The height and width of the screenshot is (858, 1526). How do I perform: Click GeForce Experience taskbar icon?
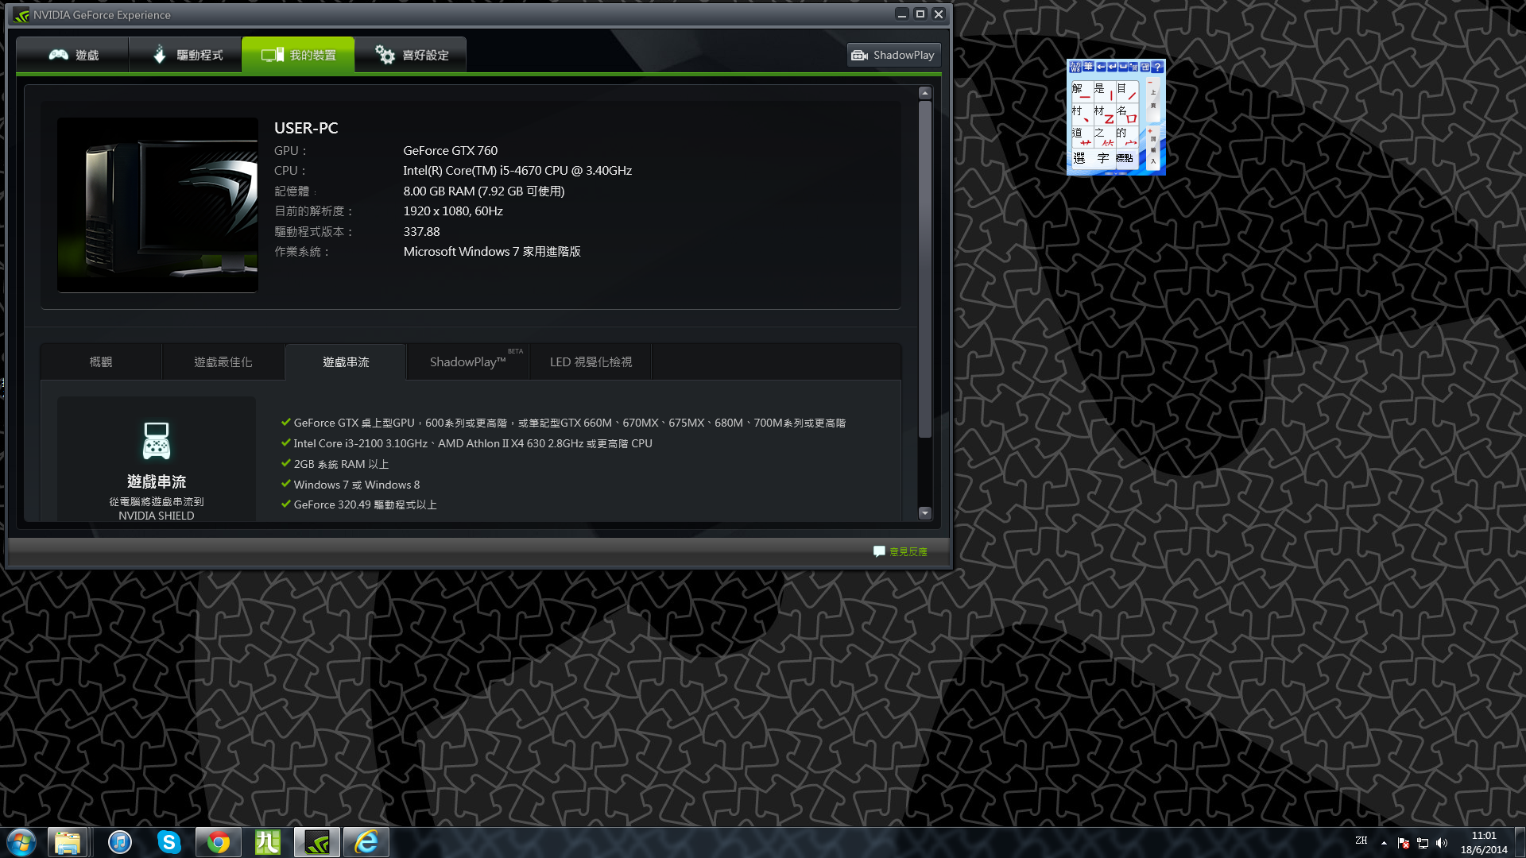(x=317, y=842)
